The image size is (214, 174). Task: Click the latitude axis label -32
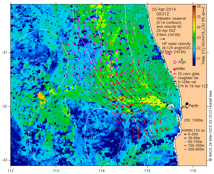[4, 106]
